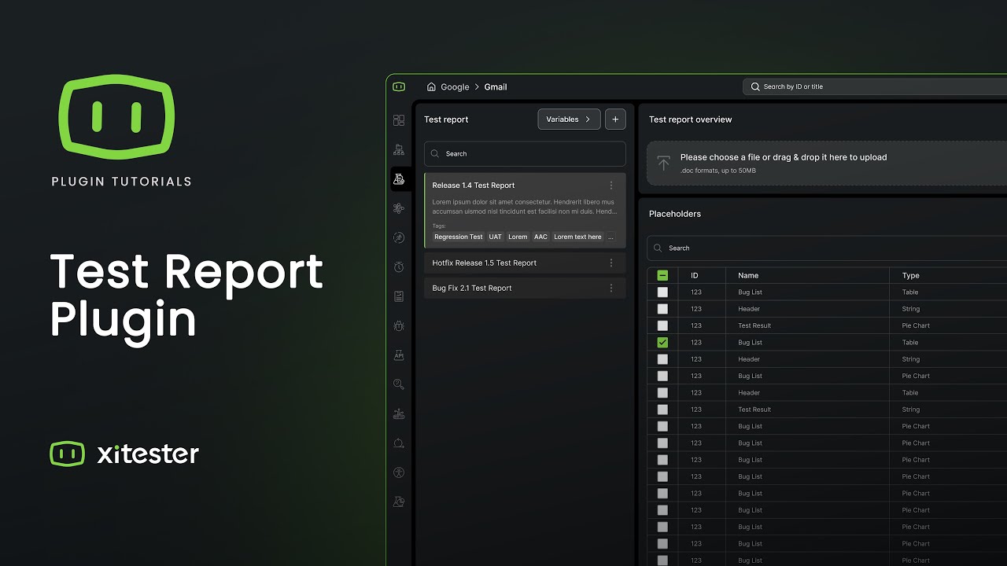Click String type in the Test Result row
This screenshot has width=1007, height=566.
[911, 410]
